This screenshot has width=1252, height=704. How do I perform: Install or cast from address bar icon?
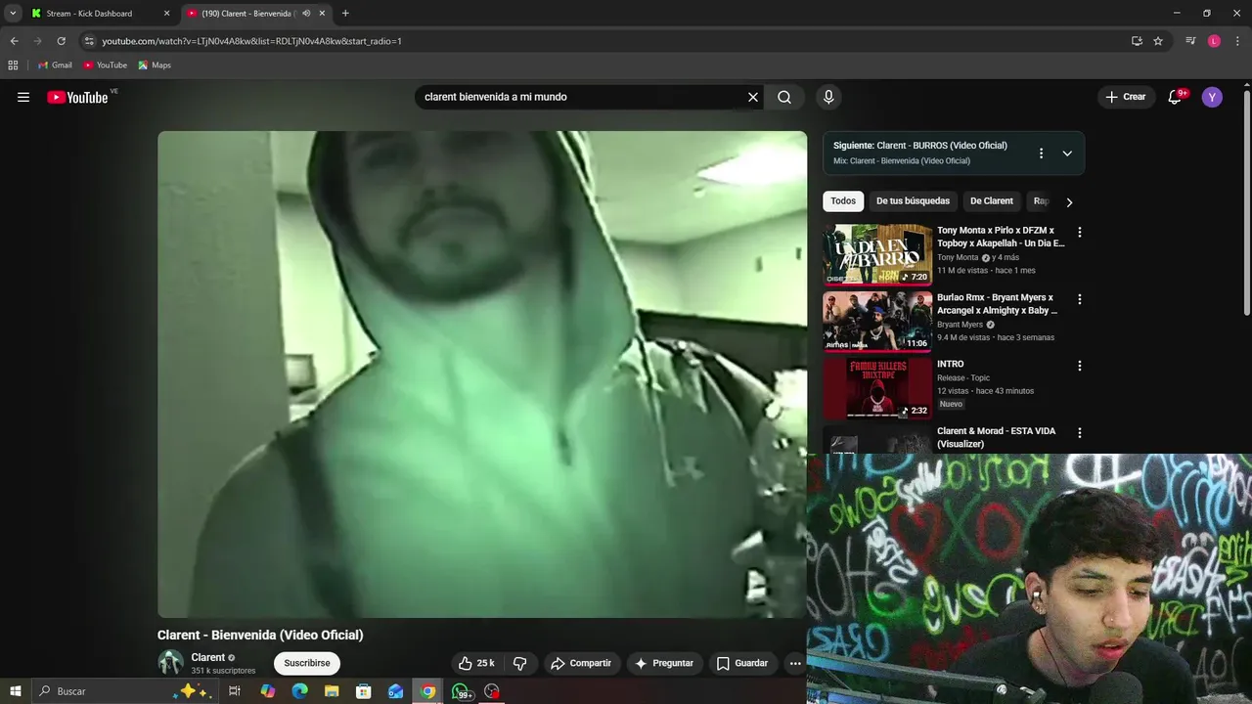1137,41
